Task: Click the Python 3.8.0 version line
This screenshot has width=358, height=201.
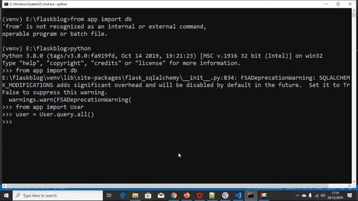Action: click(x=162, y=56)
